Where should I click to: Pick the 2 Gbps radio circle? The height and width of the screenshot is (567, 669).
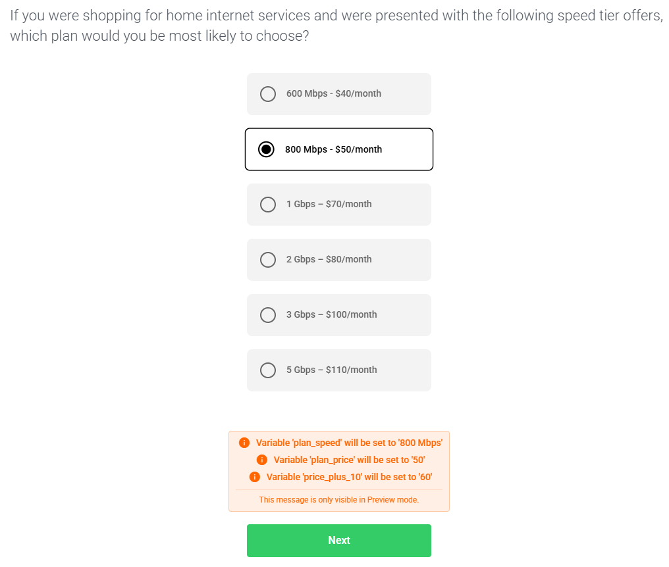[268, 260]
